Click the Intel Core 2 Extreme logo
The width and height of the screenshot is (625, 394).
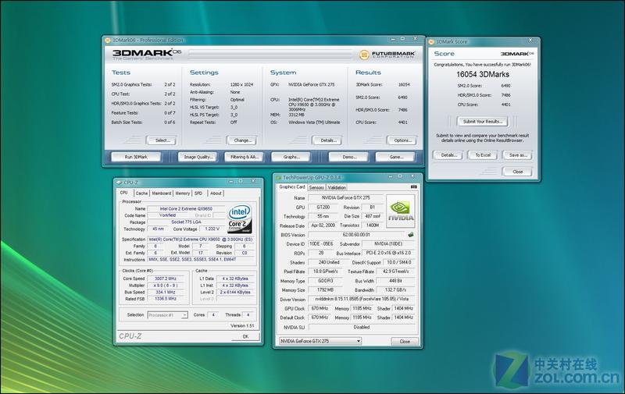point(240,219)
